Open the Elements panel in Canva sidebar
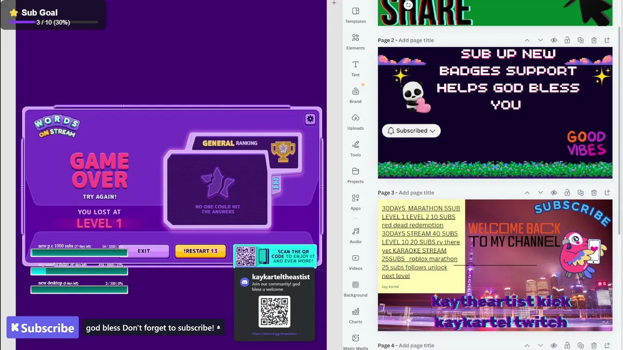 point(355,42)
